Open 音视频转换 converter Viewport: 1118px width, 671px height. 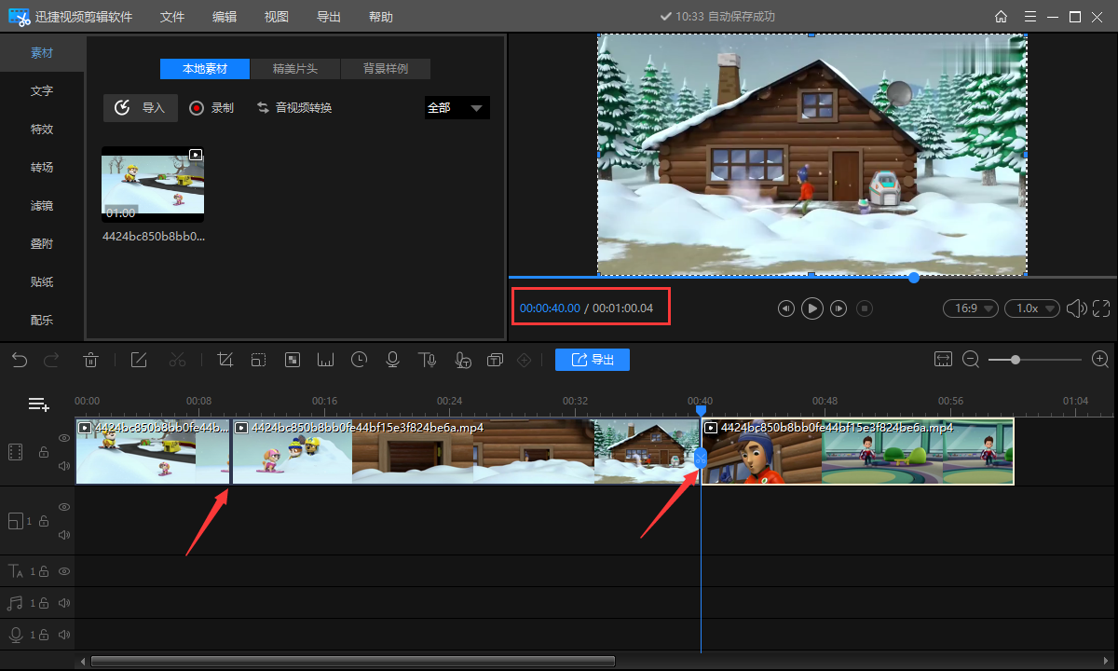pos(294,108)
